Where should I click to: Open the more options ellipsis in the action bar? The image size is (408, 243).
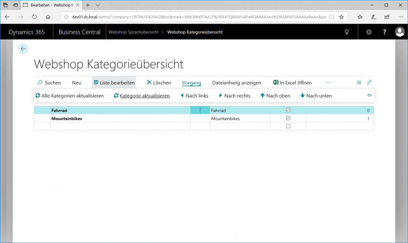(x=328, y=82)
